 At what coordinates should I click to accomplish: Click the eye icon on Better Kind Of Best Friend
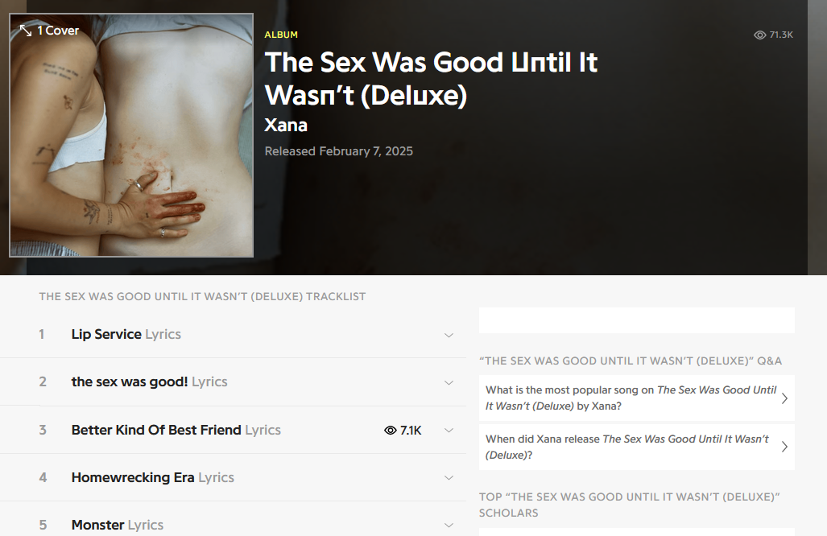pos(391,431)
